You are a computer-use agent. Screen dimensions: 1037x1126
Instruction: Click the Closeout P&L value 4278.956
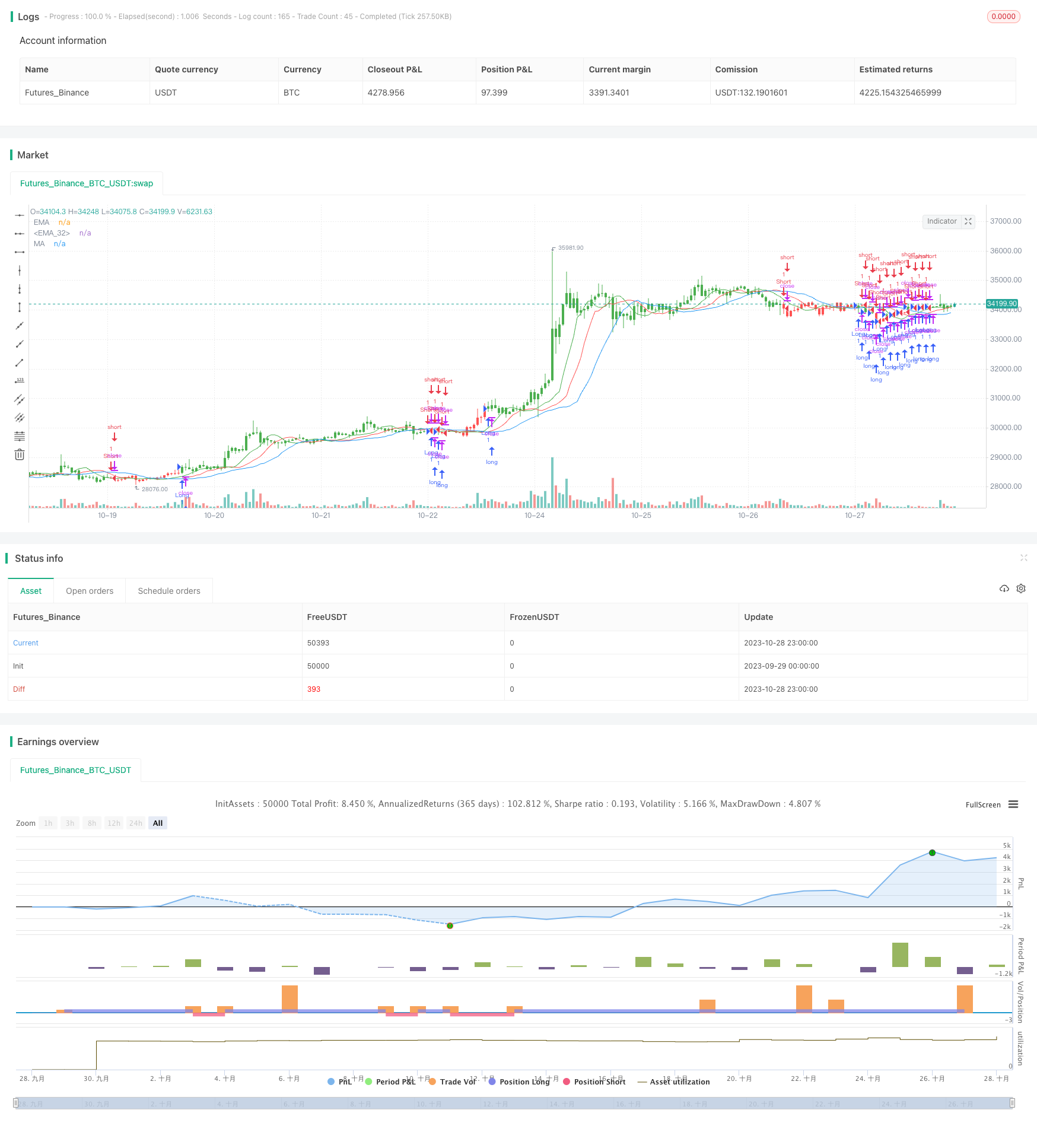click(x=386, y=93)
